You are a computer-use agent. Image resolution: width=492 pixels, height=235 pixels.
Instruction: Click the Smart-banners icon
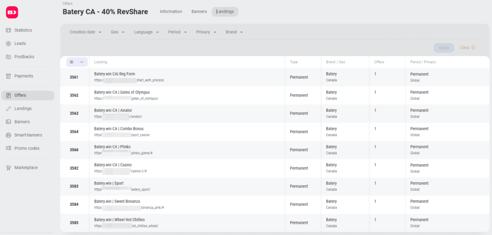9,135
